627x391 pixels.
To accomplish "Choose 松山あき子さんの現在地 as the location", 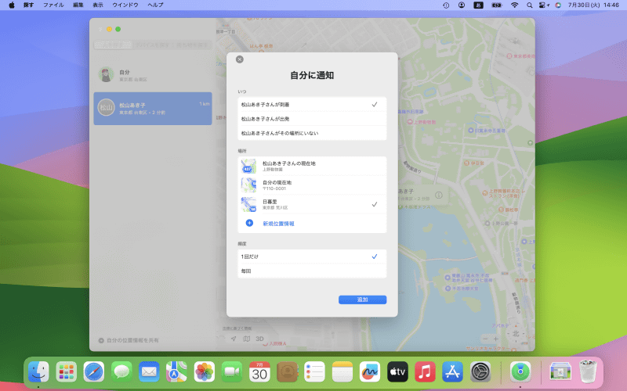I will pos(312,166).
